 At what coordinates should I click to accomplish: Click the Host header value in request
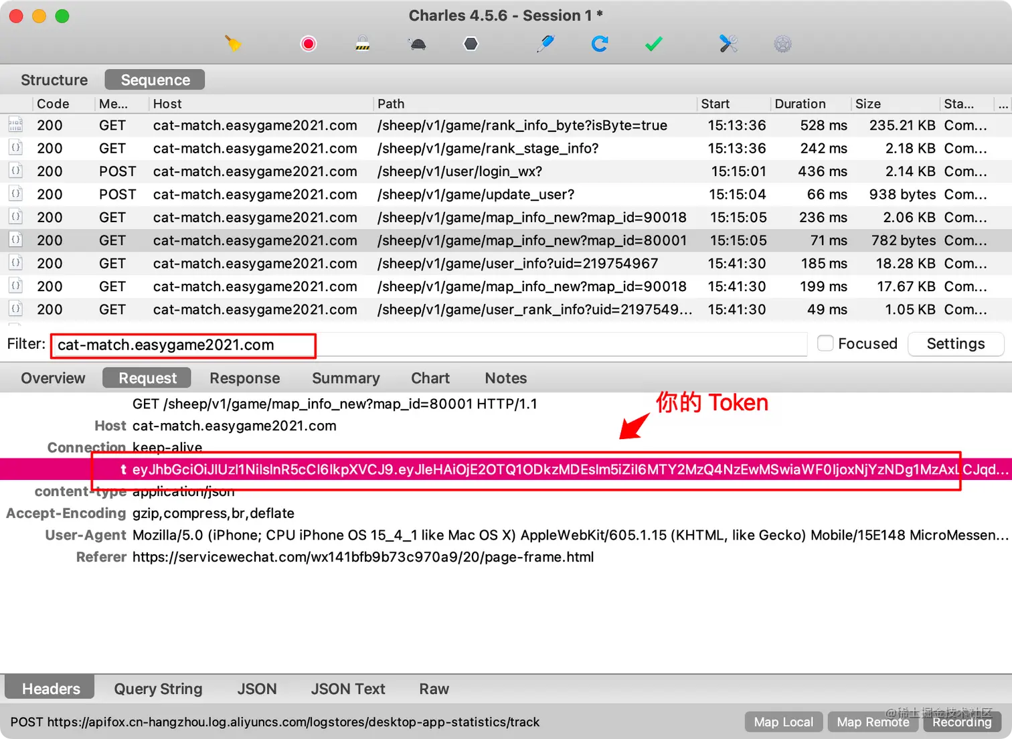(x=234, y=426)
